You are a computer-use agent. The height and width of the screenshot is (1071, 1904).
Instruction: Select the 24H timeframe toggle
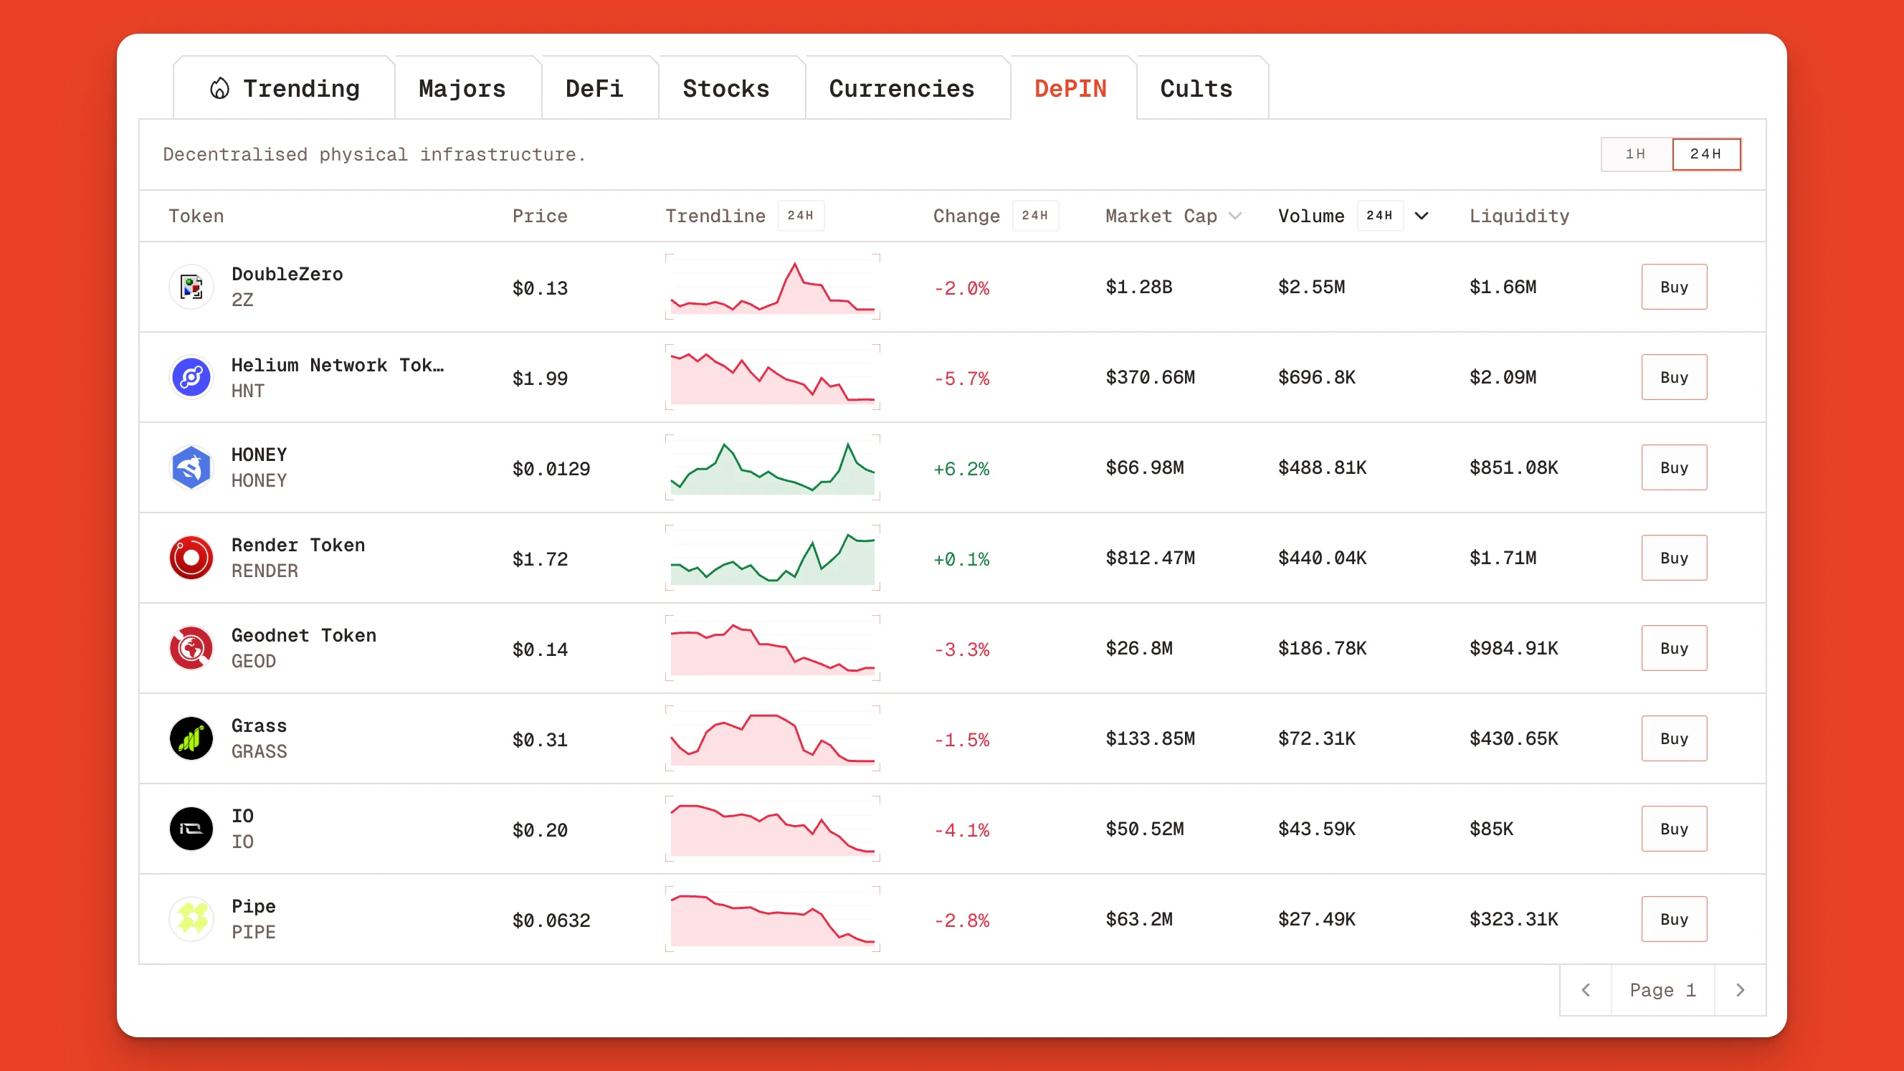(1706, 153)
